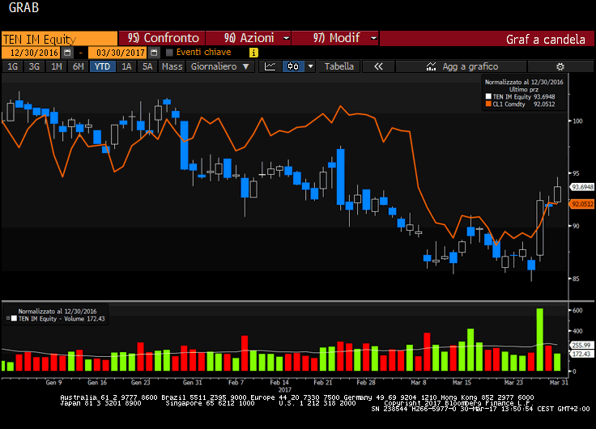The height and width of the screenshot is (429, 596).
Task: Select the 1M period tab
Action: pyautogui.click(x=56, y=66)
